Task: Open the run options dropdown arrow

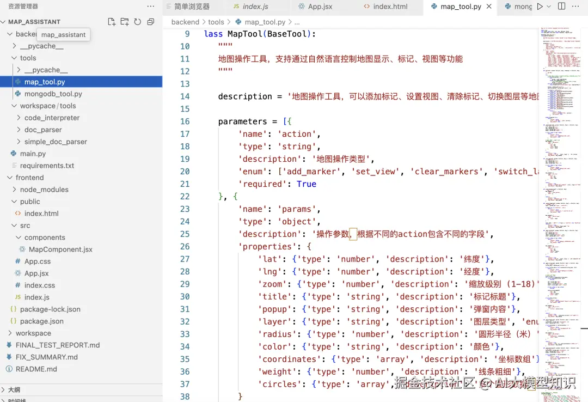Action: [549, 7]
